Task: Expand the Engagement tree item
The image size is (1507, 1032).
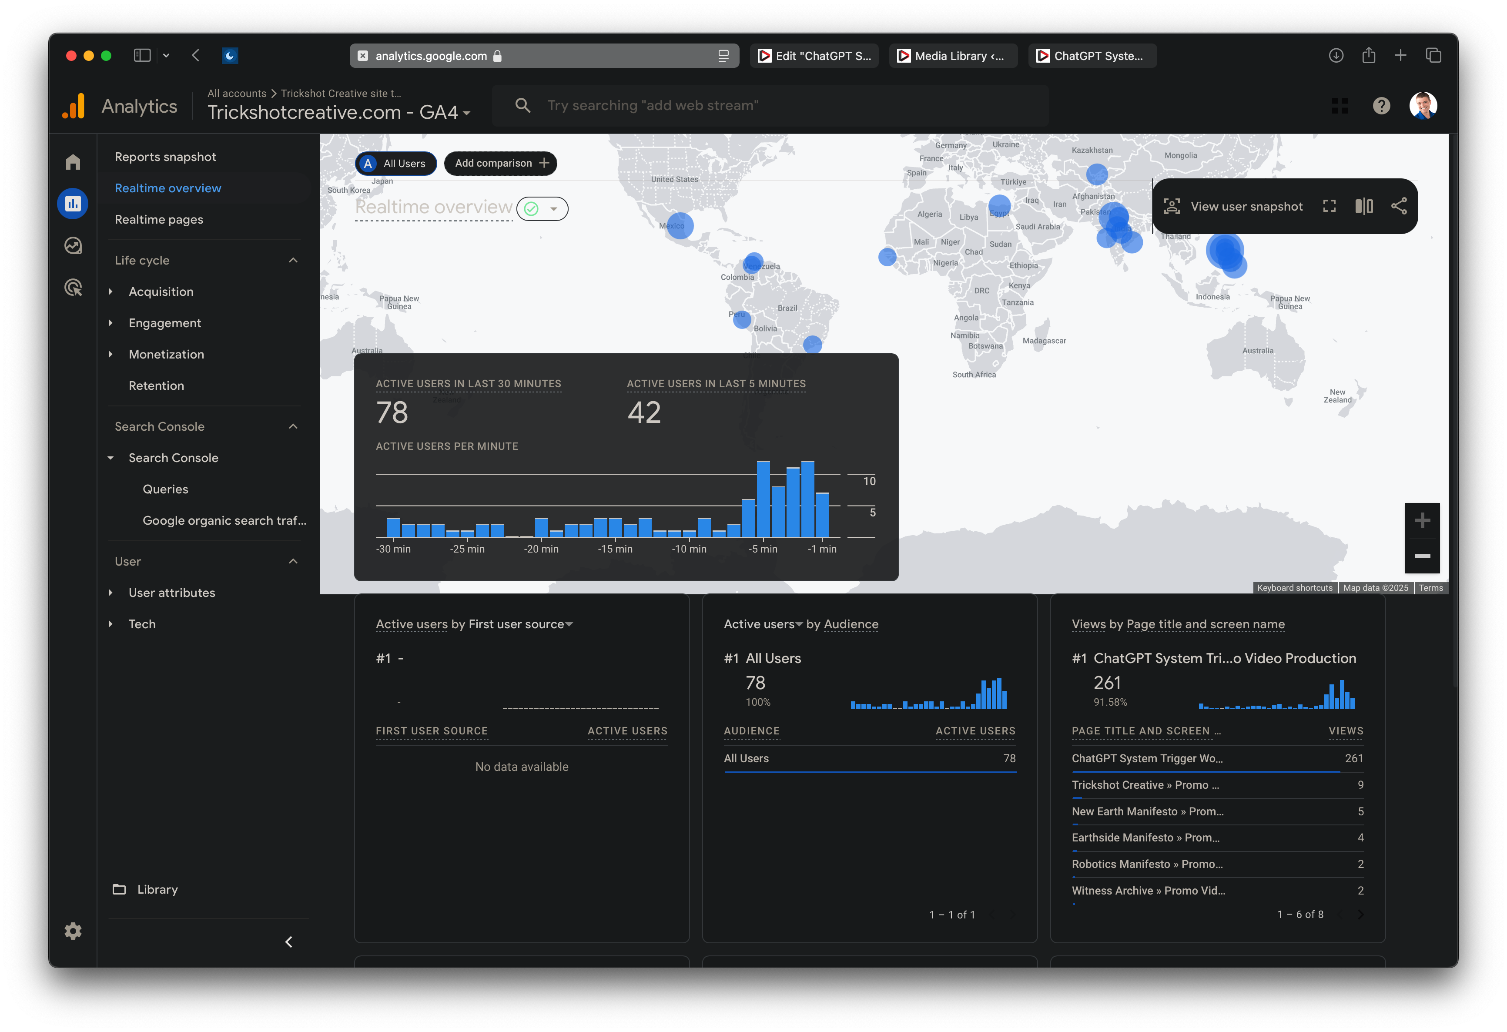Action: coord(111,323)
